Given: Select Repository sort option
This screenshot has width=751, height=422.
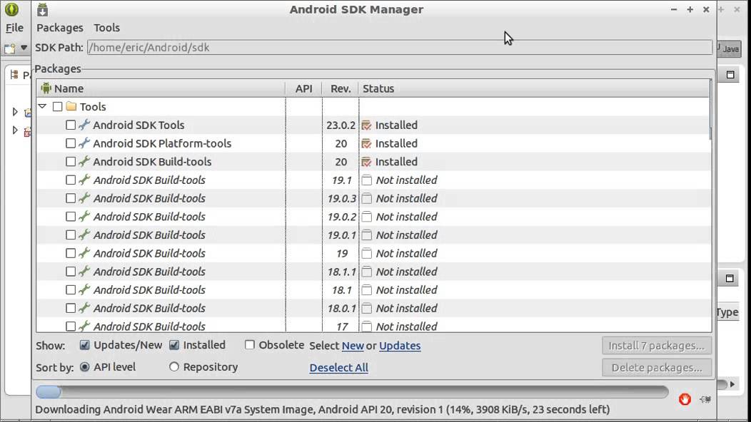Looking at the screenshot, I should tap(174, 367).
